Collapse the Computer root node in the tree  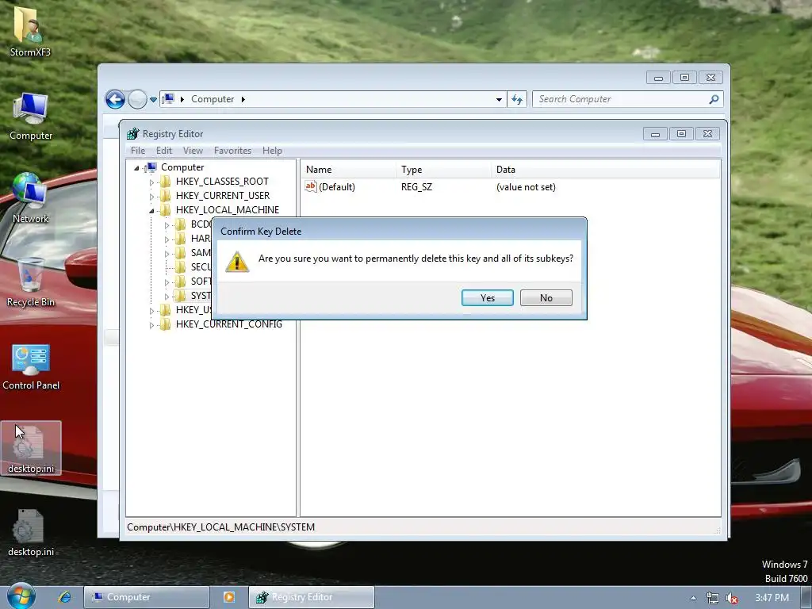click(136, 168)
